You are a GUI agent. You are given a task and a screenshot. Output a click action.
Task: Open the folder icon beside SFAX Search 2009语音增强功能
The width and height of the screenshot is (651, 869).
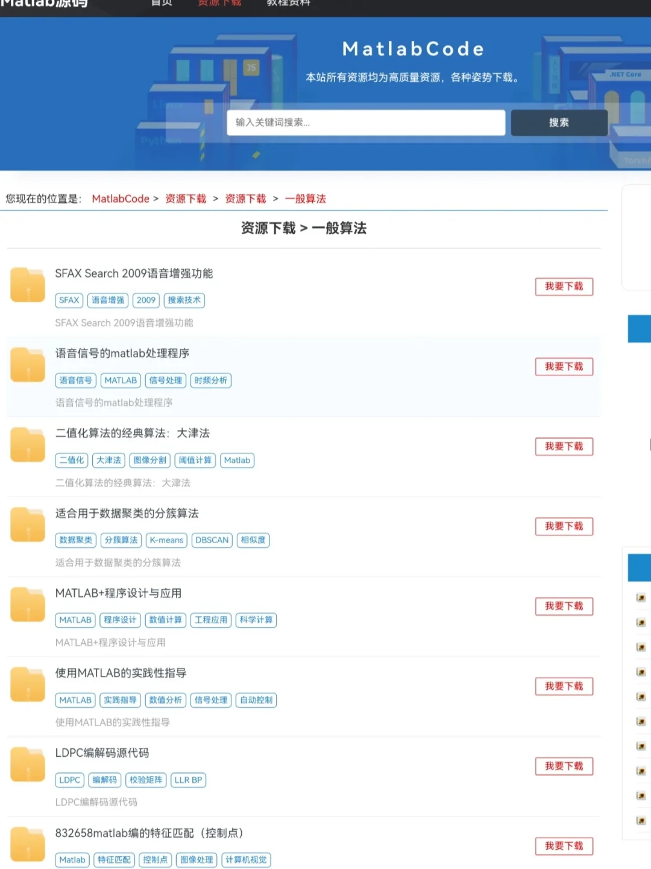[x=27, y=284]
